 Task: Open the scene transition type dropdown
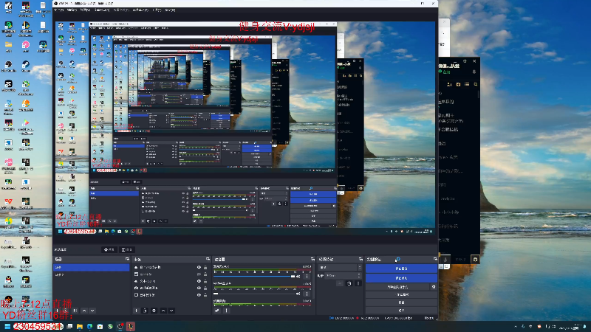(x=341, y=268)
